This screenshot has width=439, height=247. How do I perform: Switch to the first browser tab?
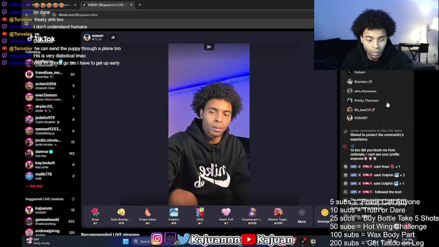[51, 5]
